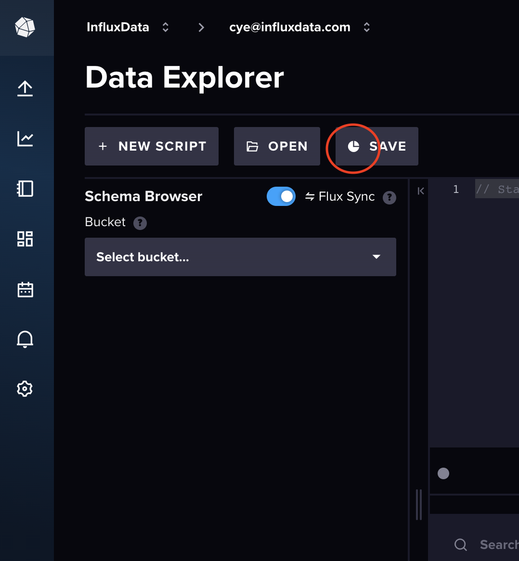Click the Search input field

coord(491,545)
